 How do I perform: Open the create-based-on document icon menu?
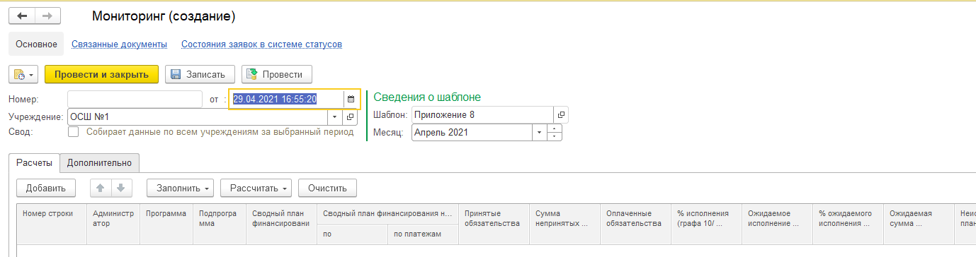[x=24, y=74]
